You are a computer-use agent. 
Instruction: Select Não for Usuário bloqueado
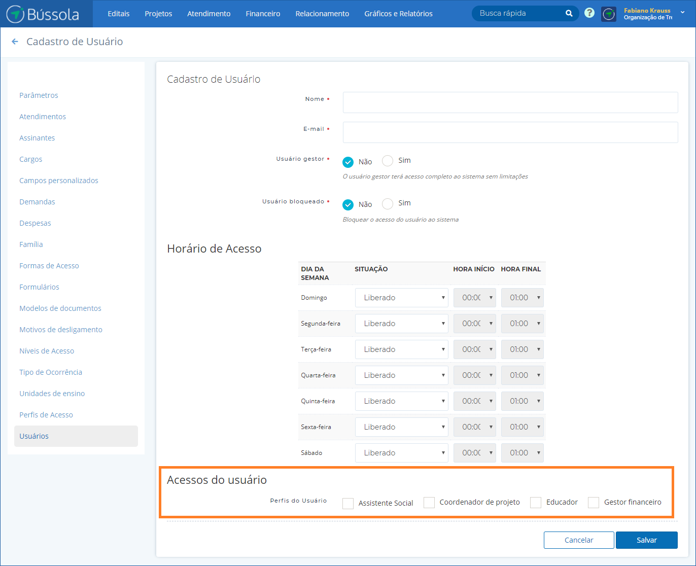click(x=348, y=205)
